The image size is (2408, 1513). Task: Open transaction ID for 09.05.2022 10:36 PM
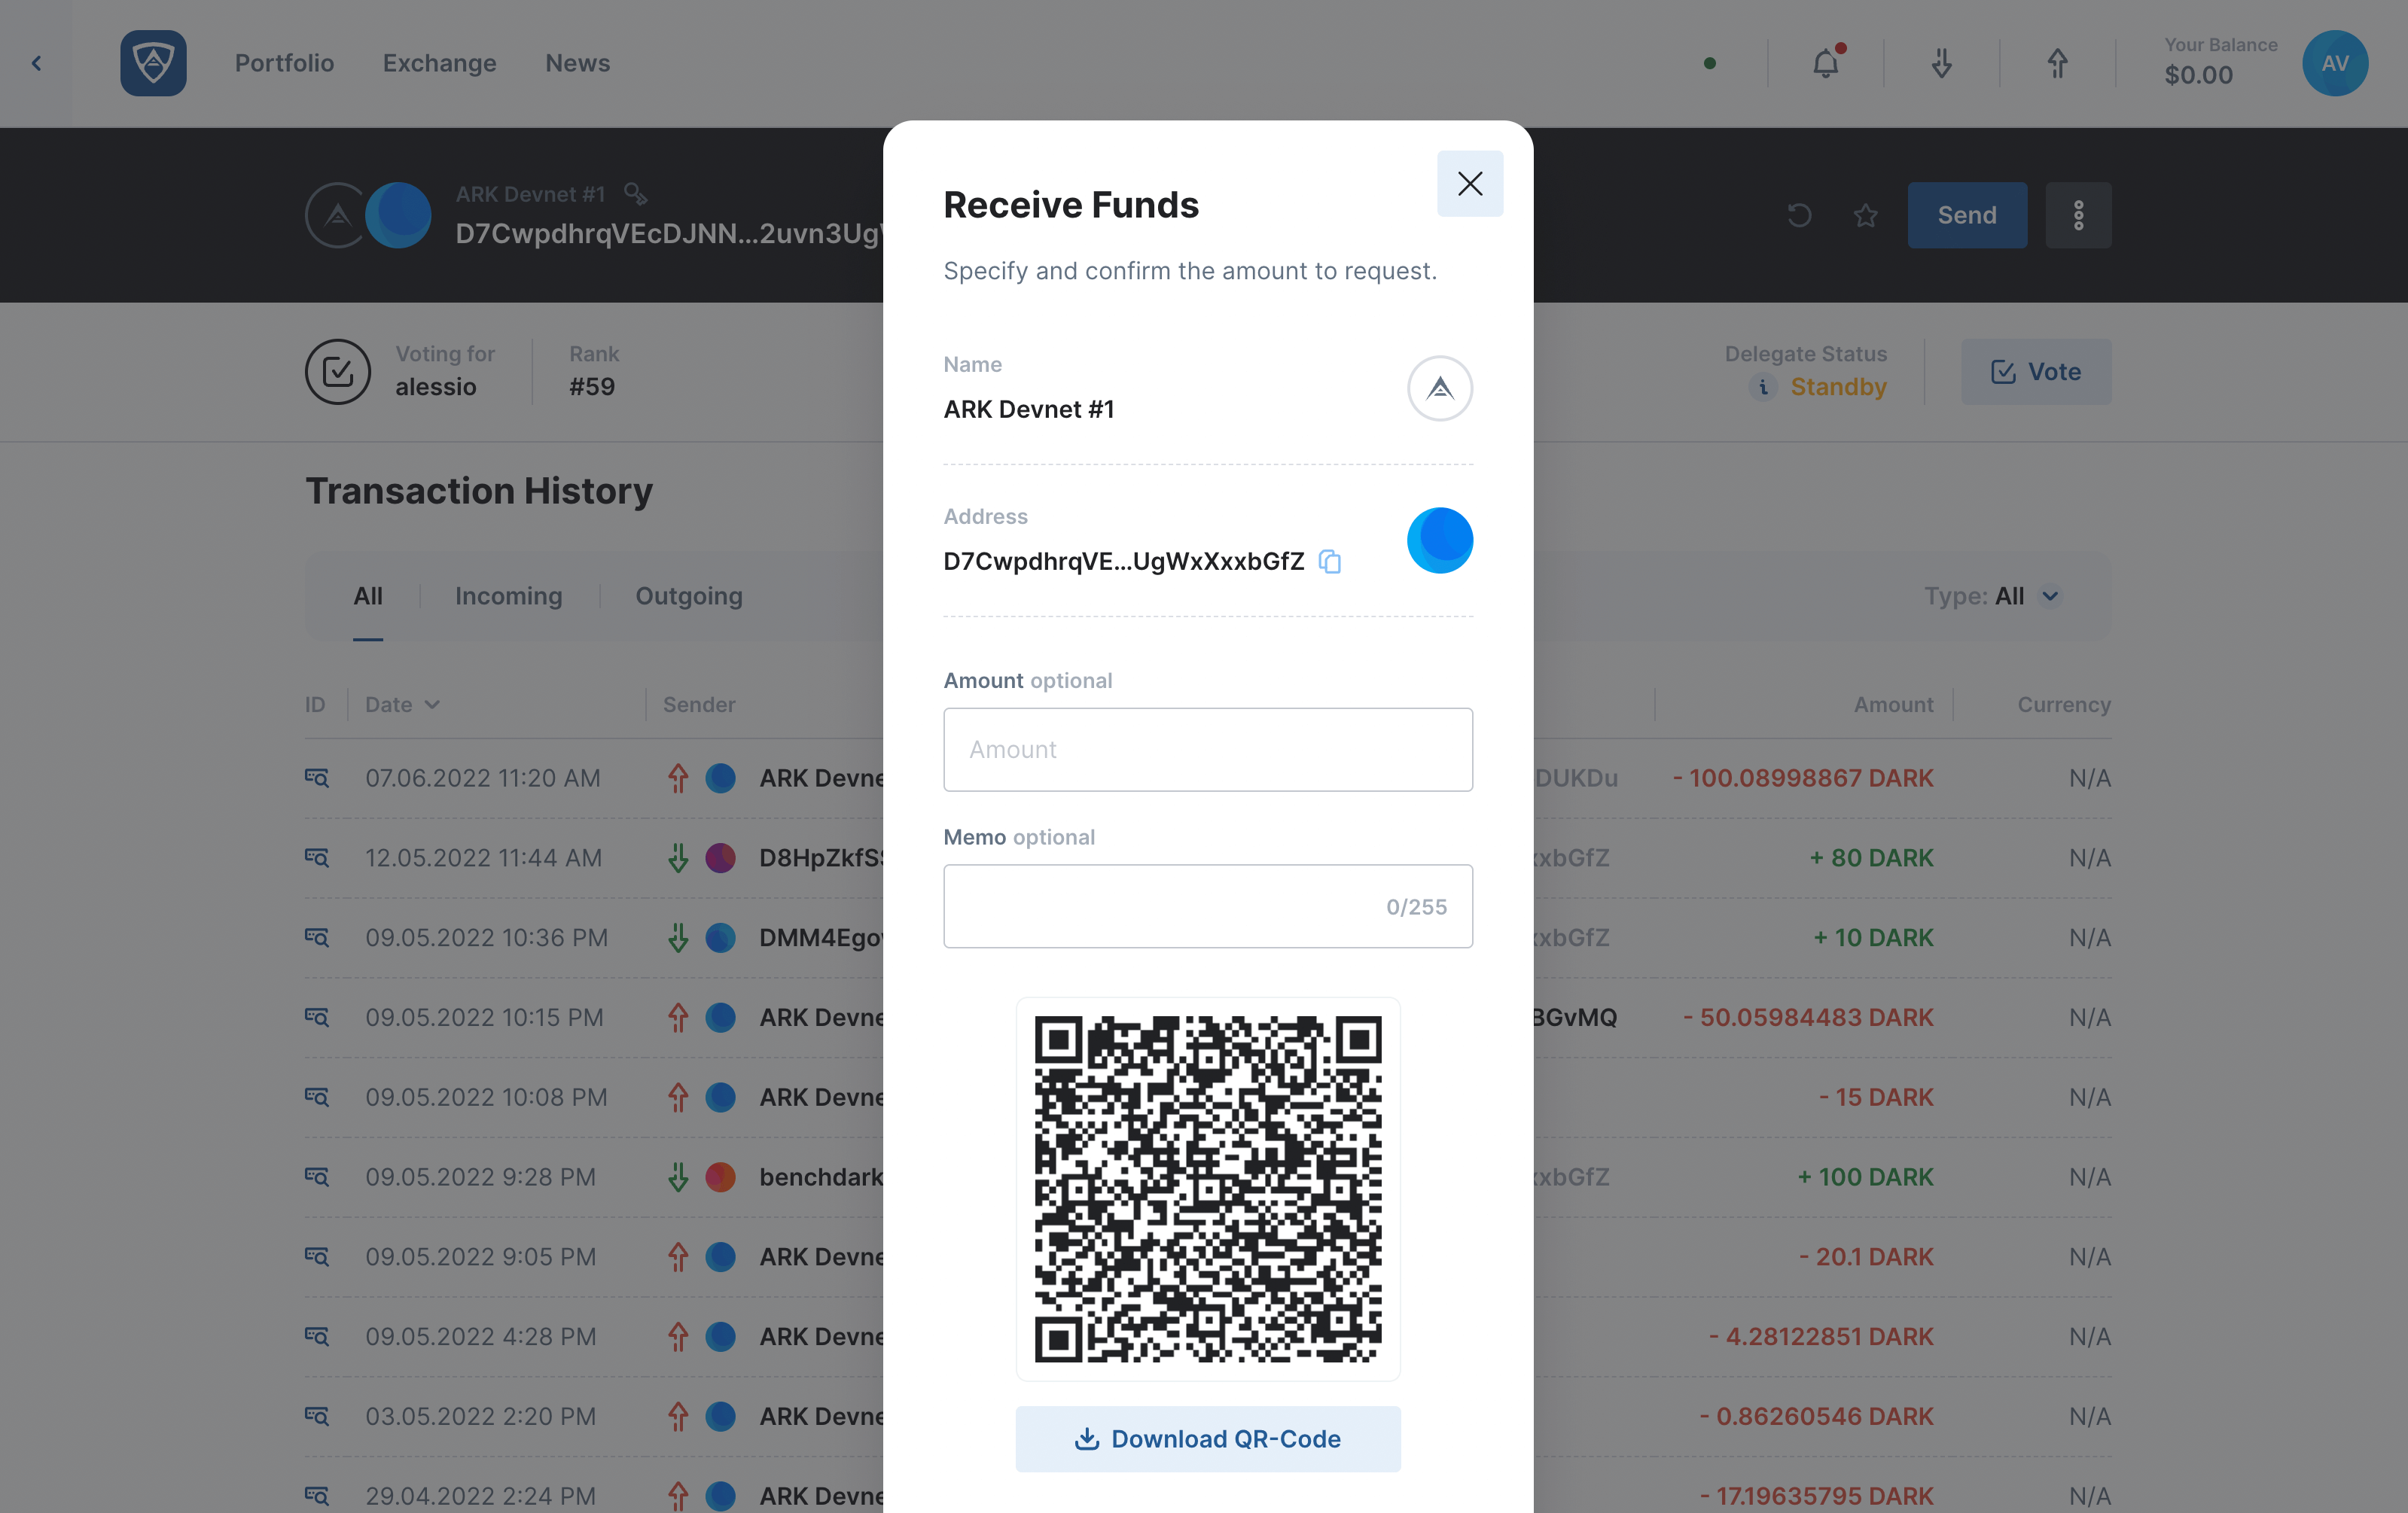coord(317,938)
